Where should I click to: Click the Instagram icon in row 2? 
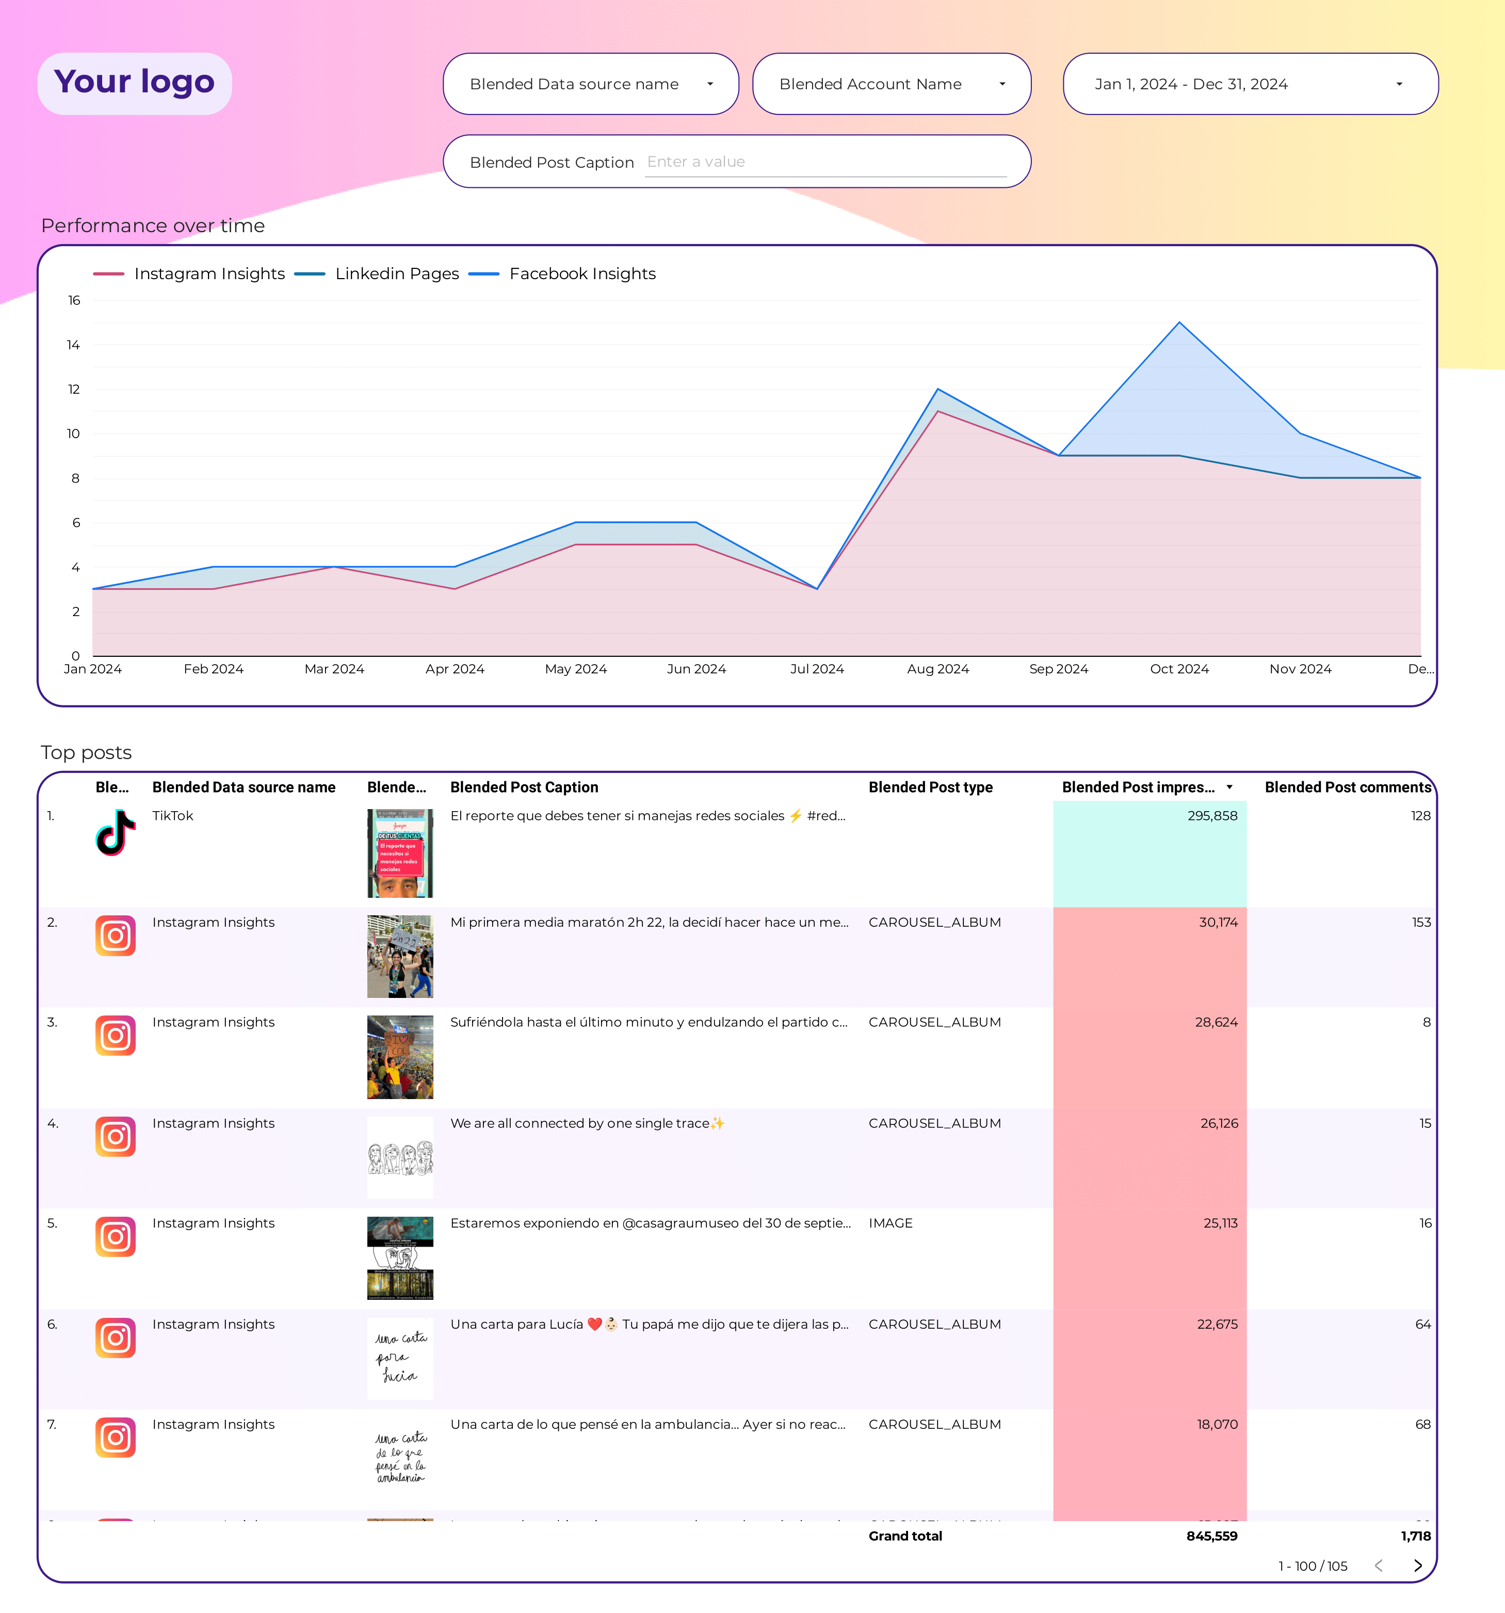click(x=115, y=935)
